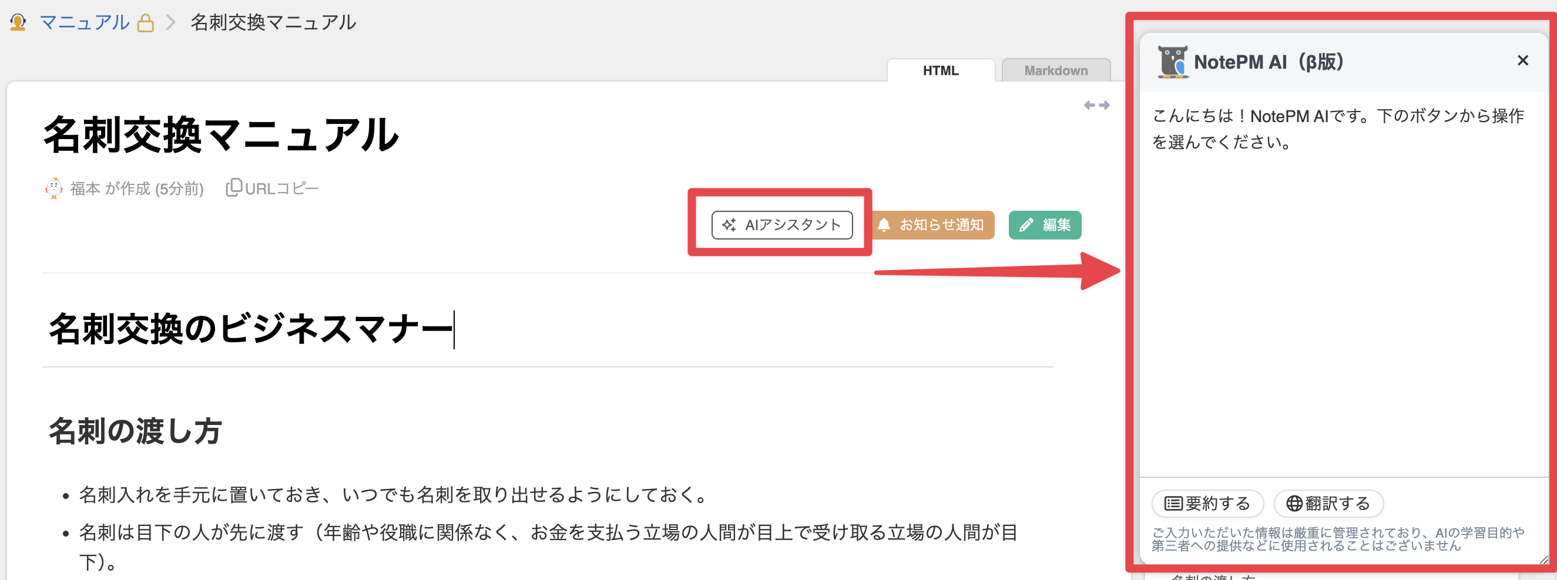Copy the page link via URLコピー
This screenshot has width=1557, height=580.
point(273,188)
